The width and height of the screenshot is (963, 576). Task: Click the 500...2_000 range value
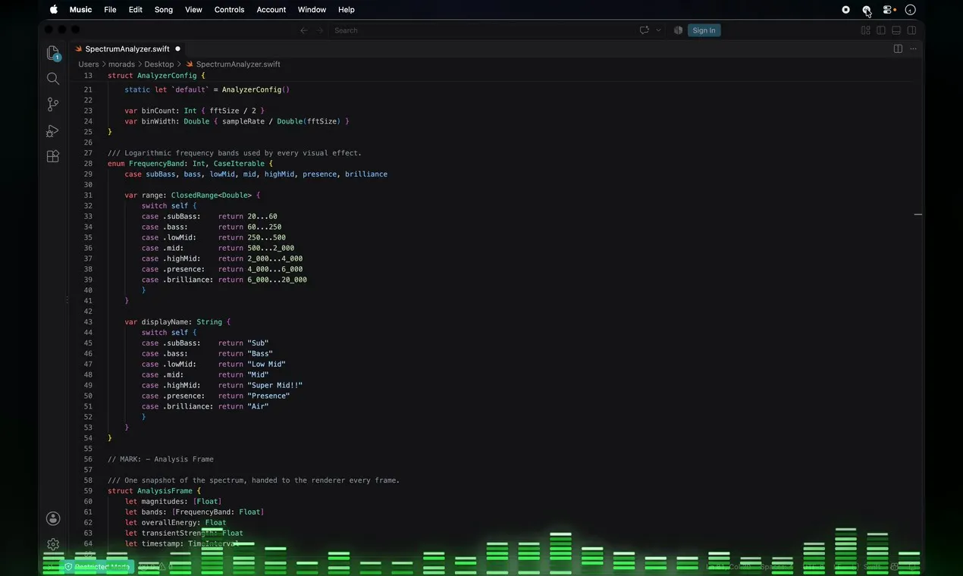(271, 249)
